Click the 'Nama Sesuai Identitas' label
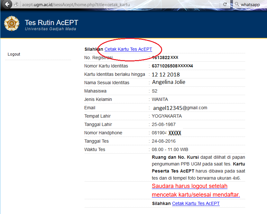The image size is (267, 214). (x=107, y=83)
